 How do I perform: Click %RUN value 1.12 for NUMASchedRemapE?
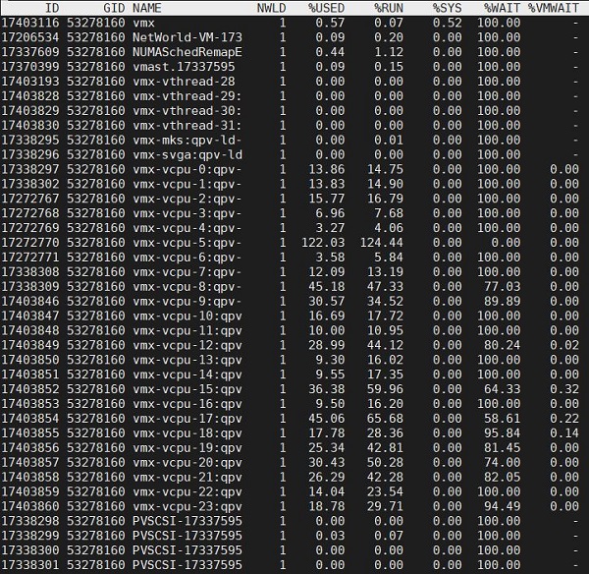tap(389, 52)
